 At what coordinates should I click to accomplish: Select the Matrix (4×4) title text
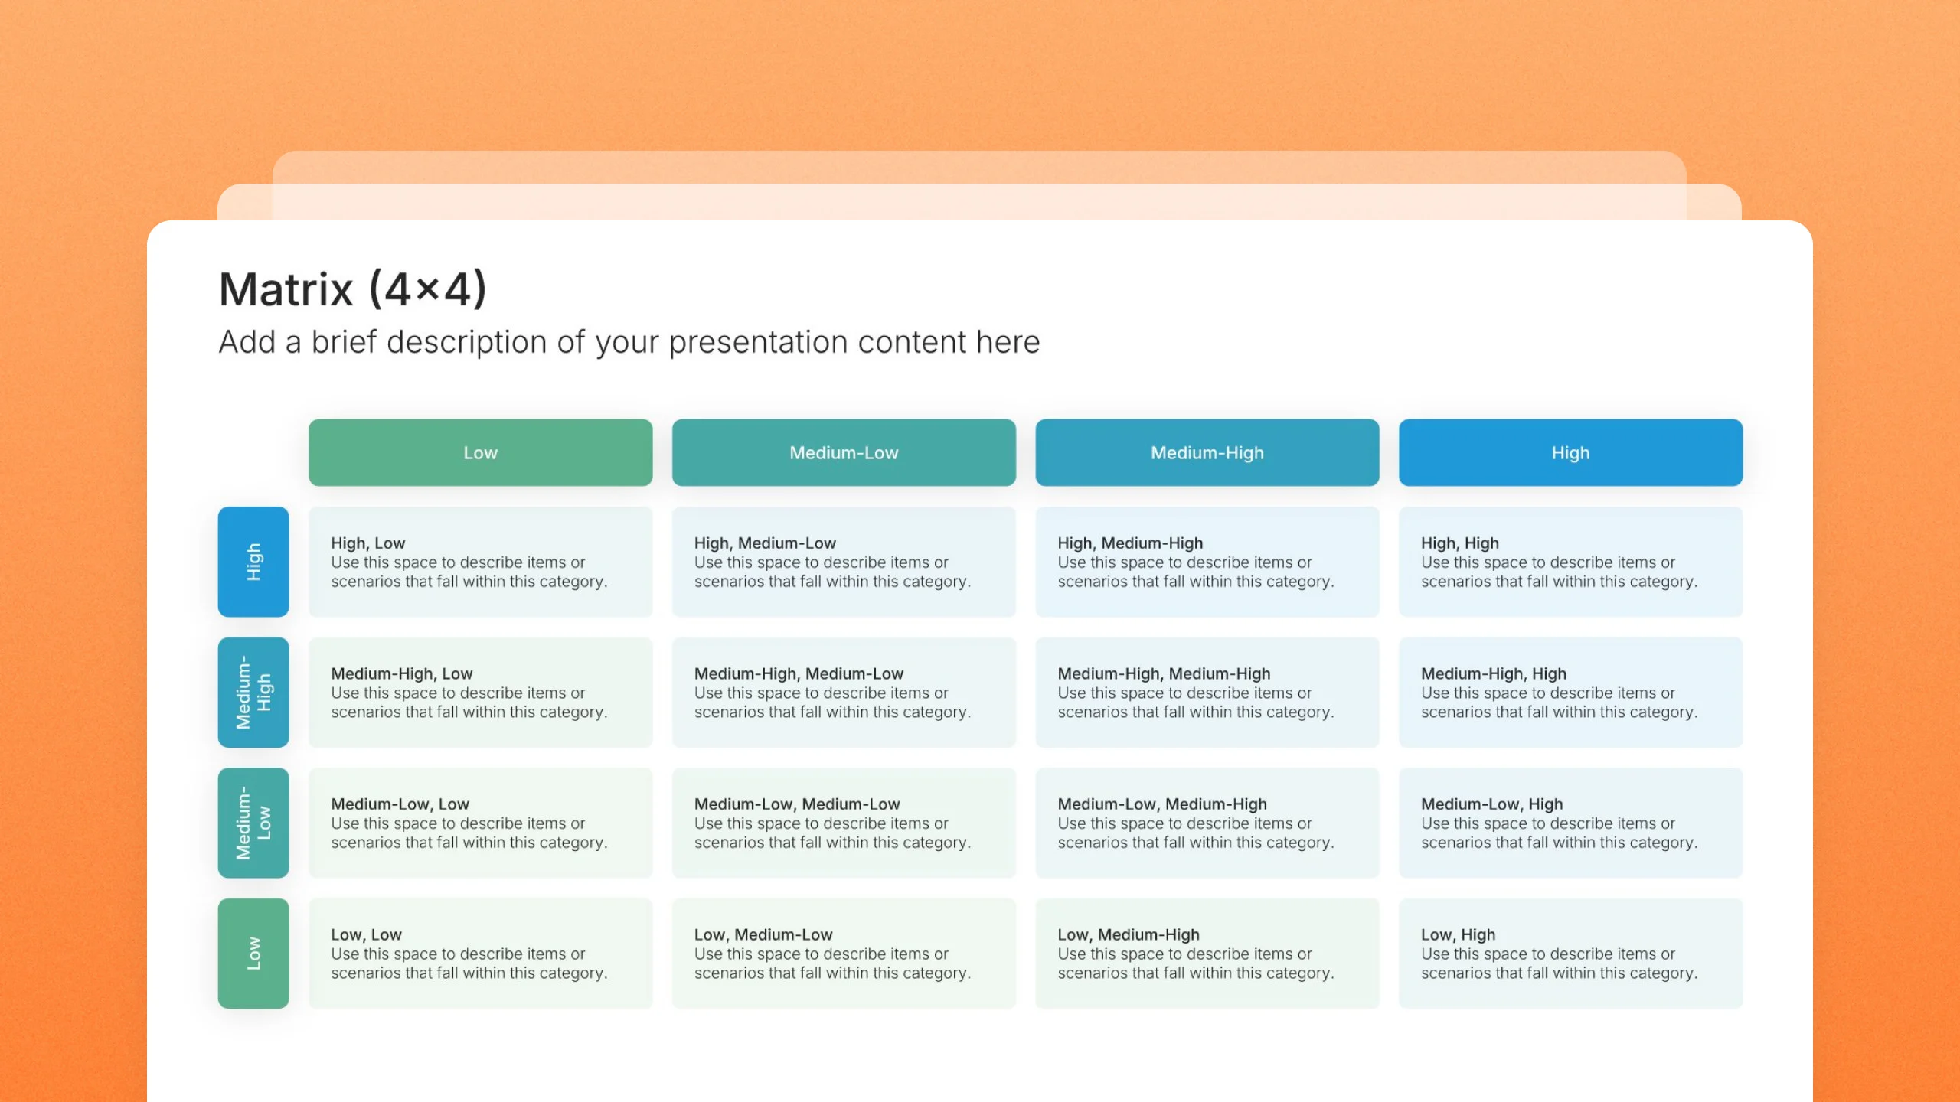[352, 290]
